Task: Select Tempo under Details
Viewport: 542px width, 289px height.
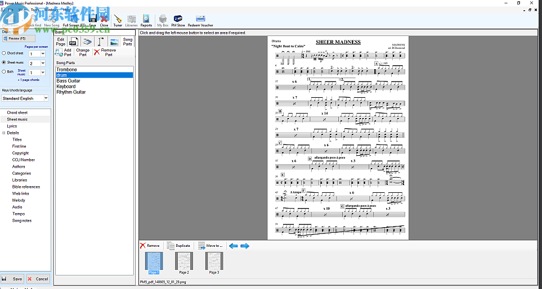Action: pyautogui.click(x=19, y=214)
